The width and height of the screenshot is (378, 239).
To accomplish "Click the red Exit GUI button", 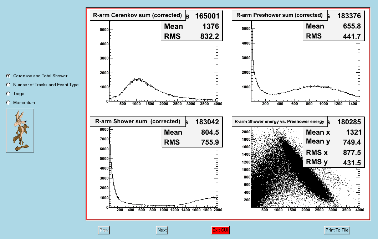I will point(220,230).
